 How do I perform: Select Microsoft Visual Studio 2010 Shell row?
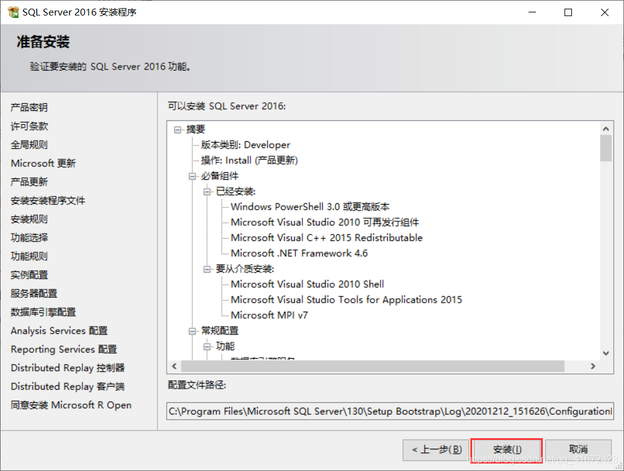(307, 284)
